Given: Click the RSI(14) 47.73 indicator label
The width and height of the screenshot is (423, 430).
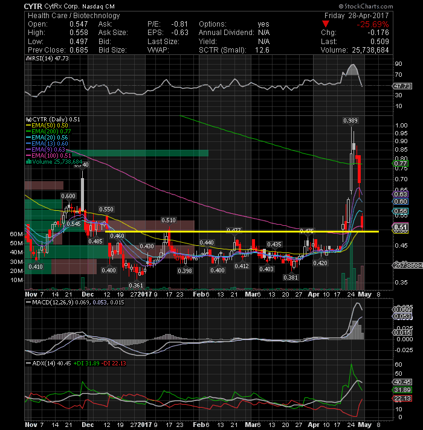Looking at the screenshot, I should (47, 59).
